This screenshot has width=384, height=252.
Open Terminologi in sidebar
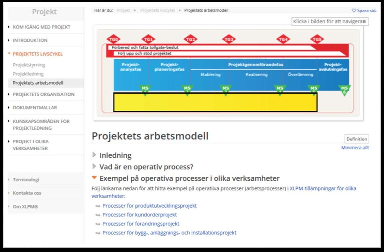[26, 180]
